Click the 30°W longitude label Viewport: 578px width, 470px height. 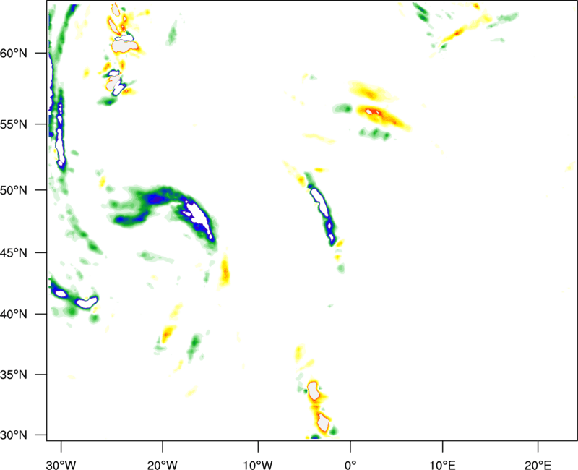61,465
